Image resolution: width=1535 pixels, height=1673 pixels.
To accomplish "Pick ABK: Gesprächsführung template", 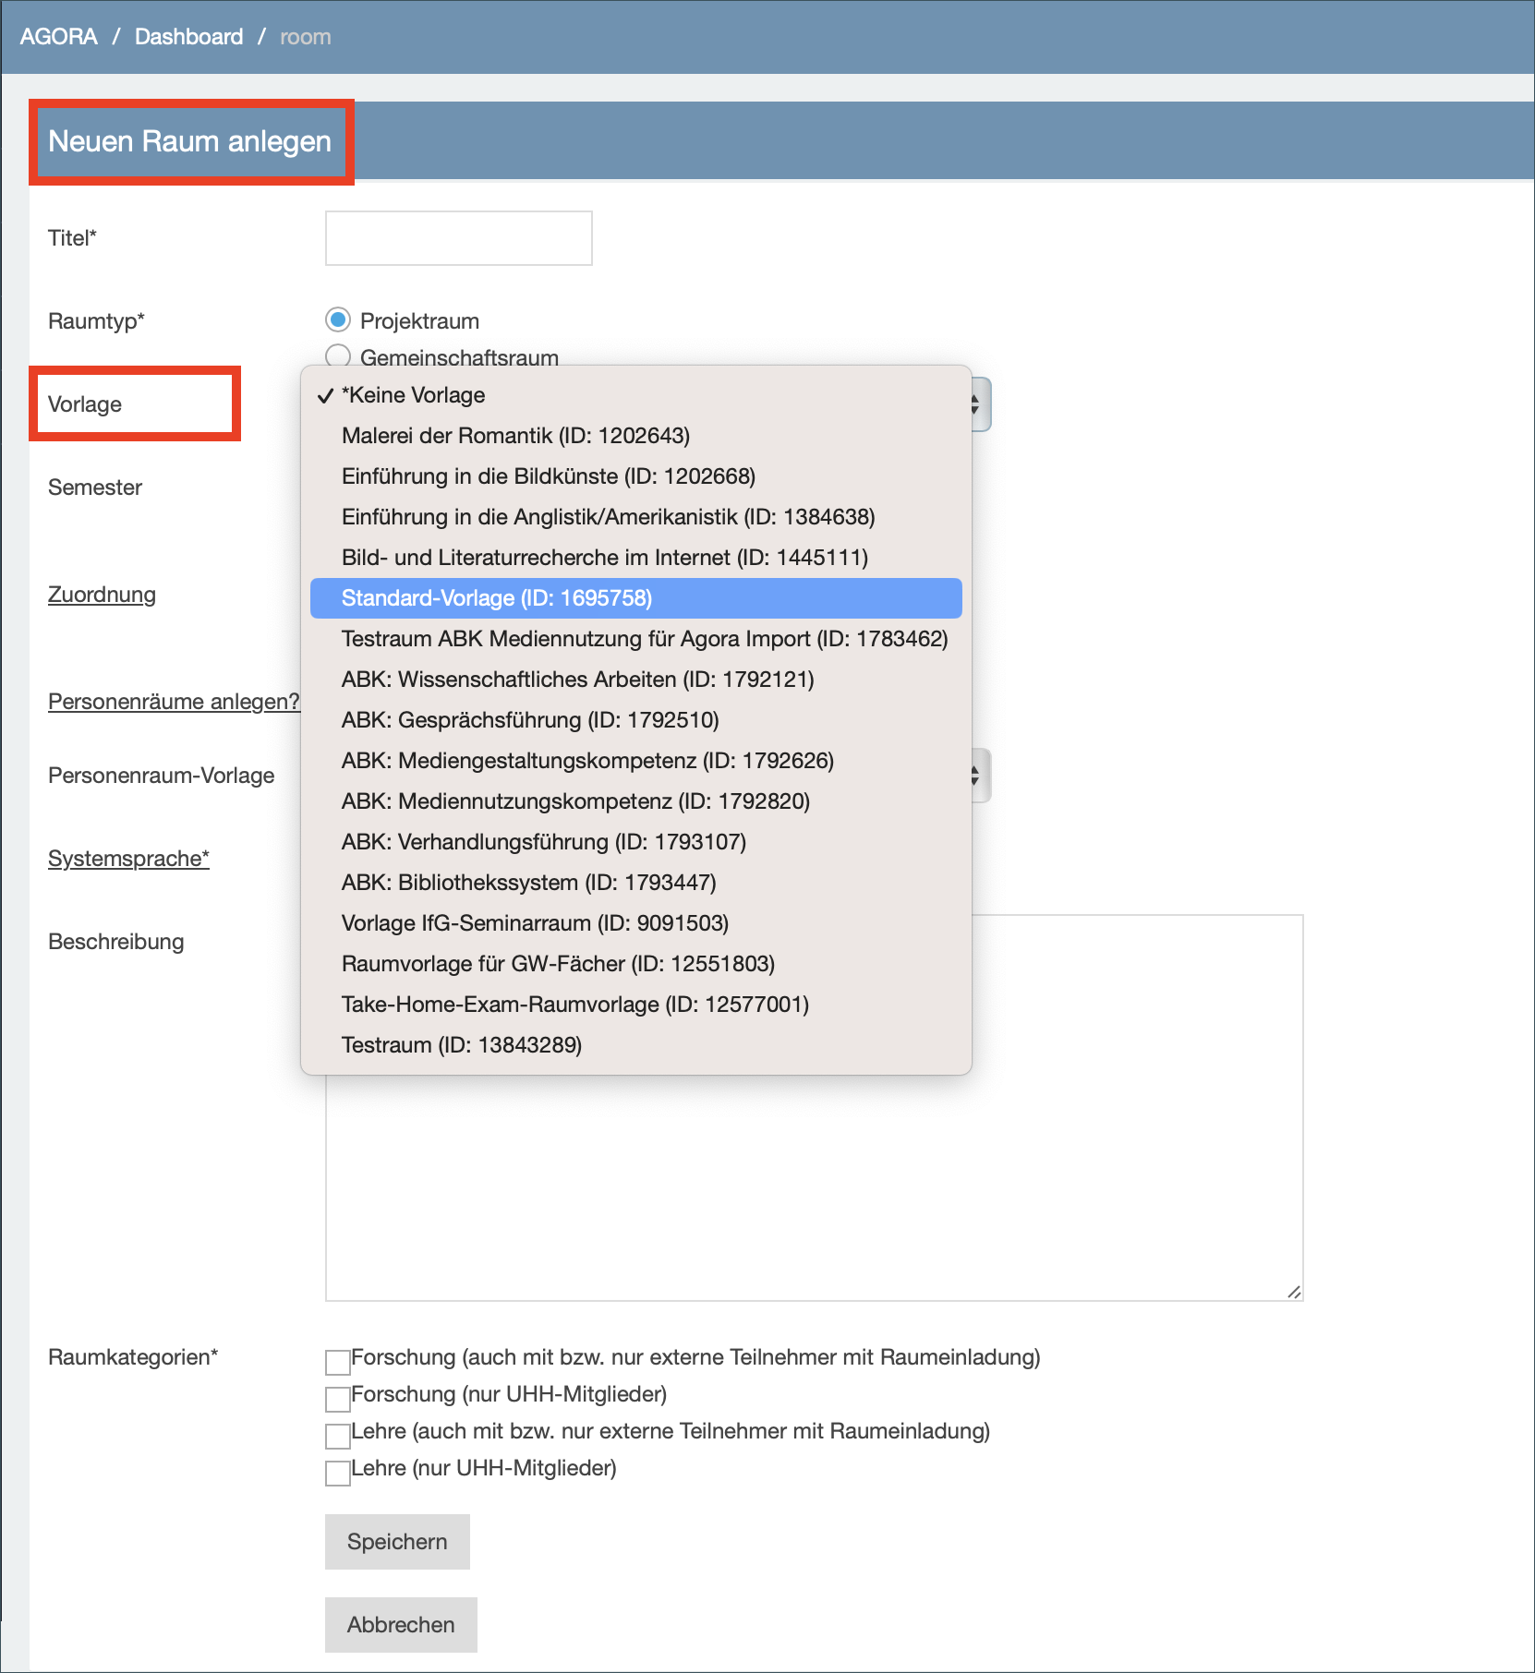I will click(x=636, y=720).
